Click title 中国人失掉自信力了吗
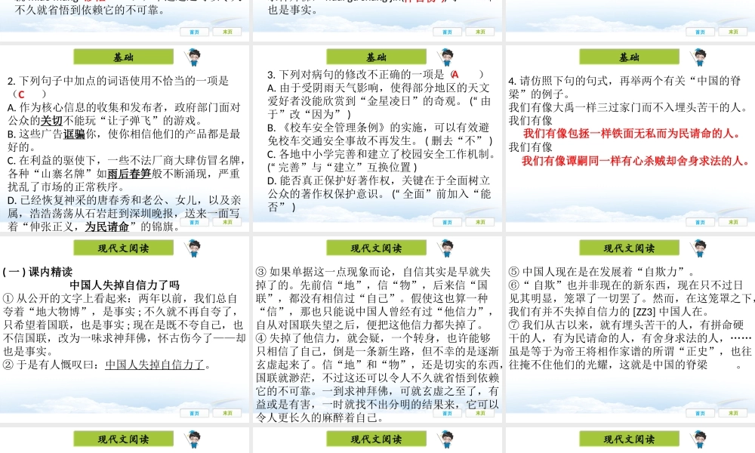This screenshot has height=453, width=755. (125, 285)
